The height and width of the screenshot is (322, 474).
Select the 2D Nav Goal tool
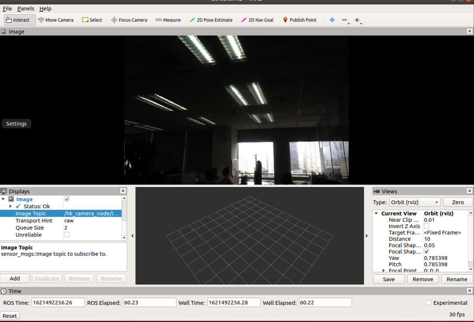(257, 20)
